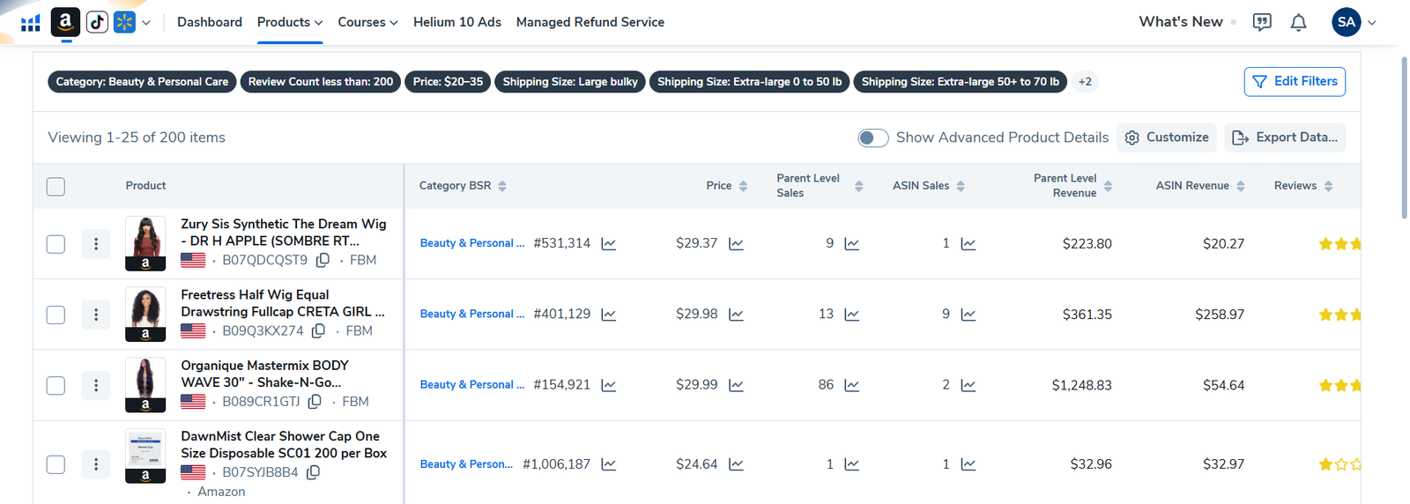Open BSR chart for #401,129
This screenshot has width=1410, height=504.
coord(608,315)
